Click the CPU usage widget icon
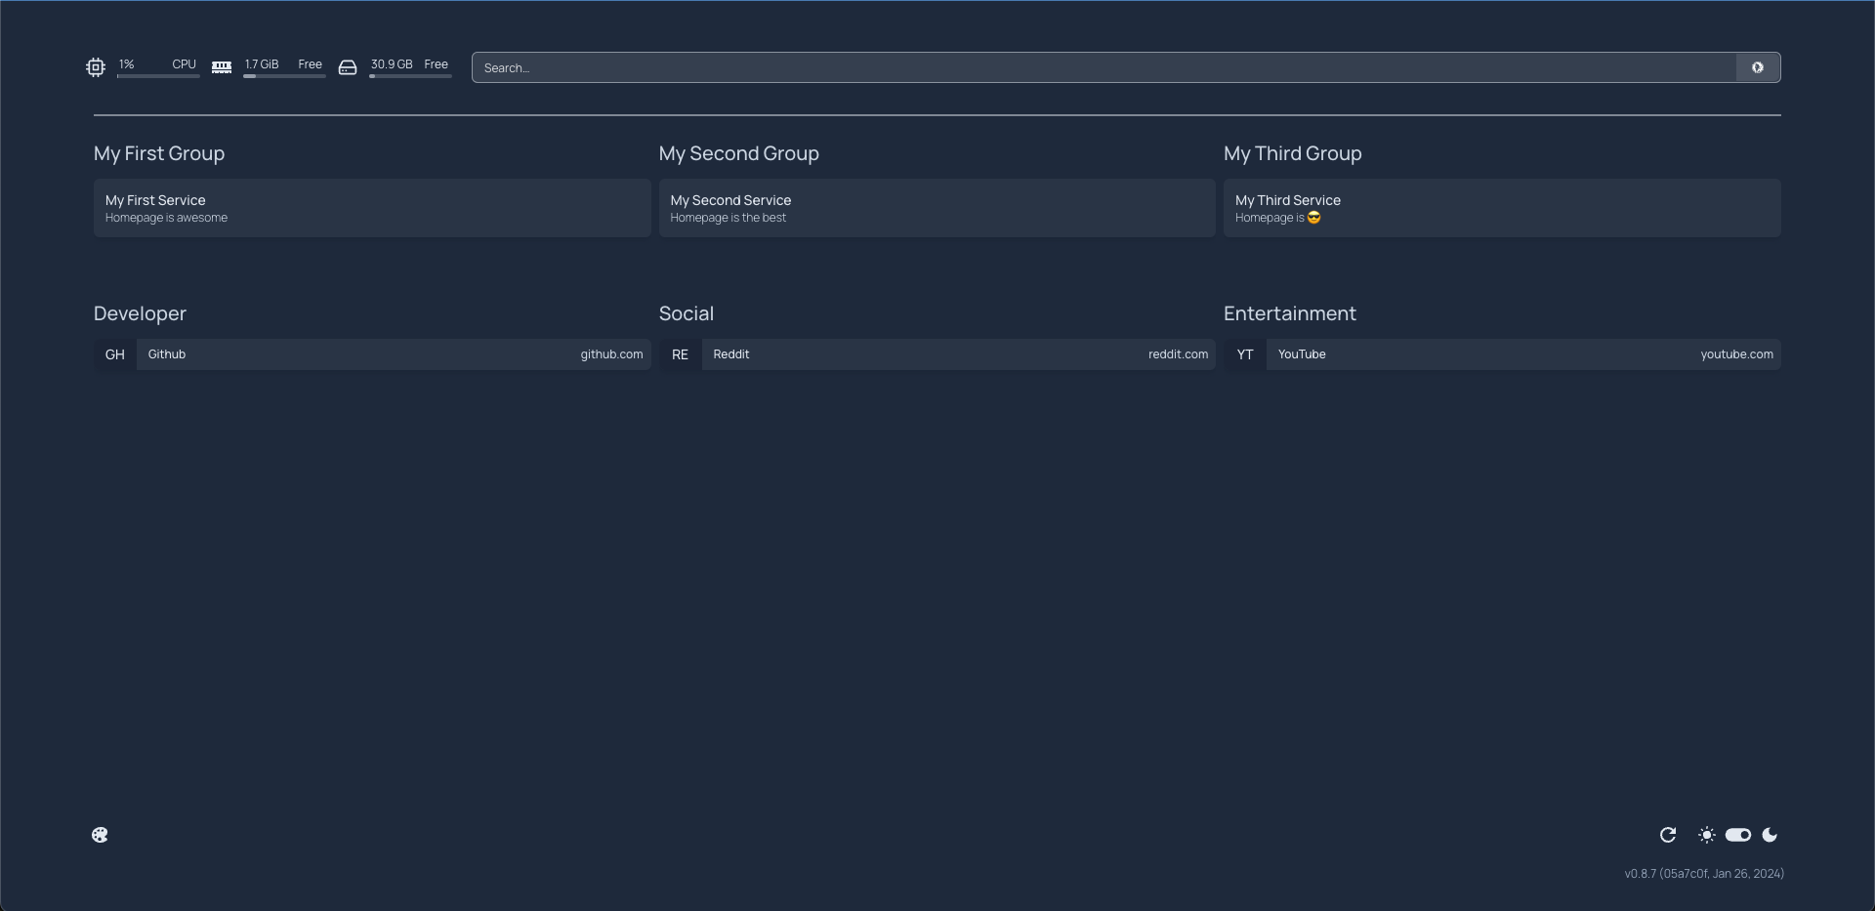The height and width of the screenshot is (911, 1875). [x=95, y=66]
